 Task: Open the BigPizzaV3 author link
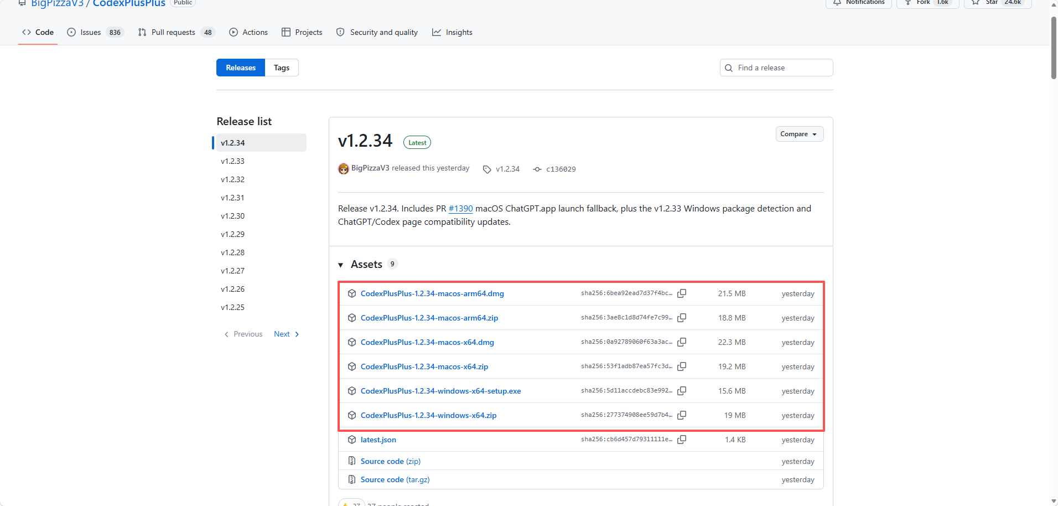tap(370, 168)
